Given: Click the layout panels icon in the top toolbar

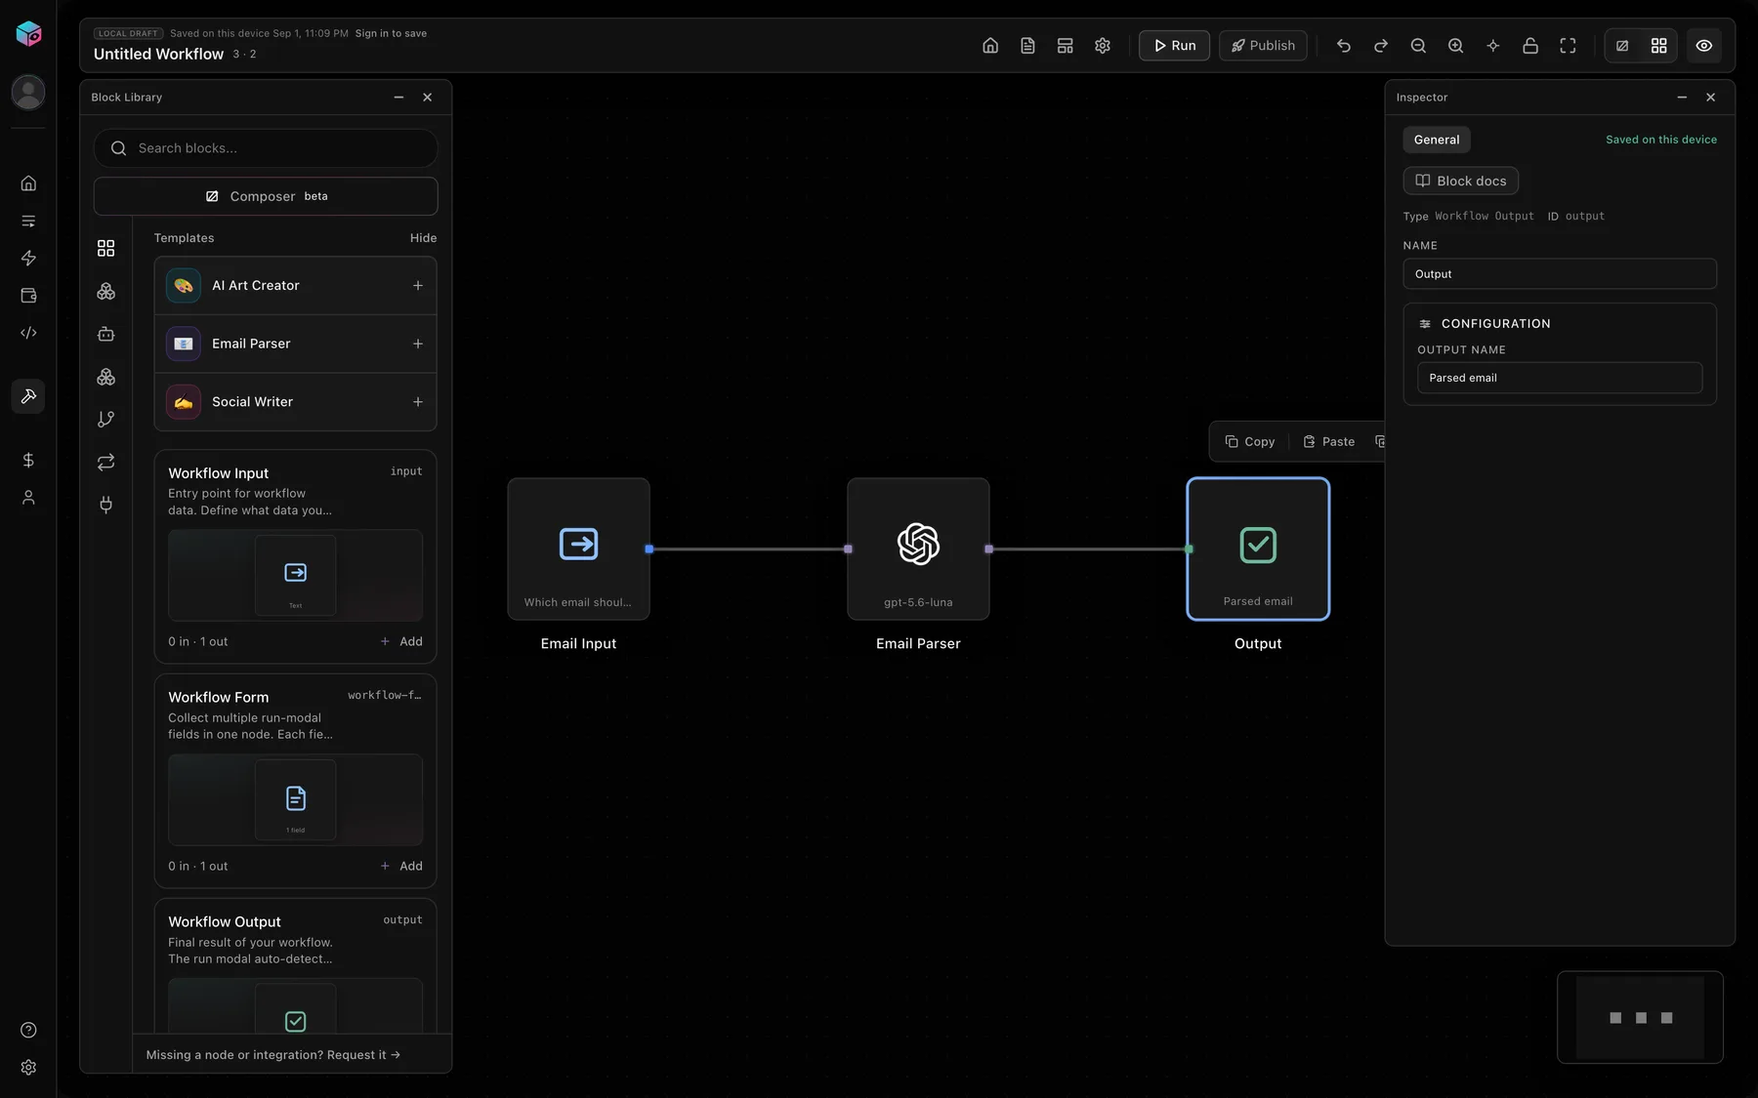Looking at the screenshot, I should pyautogui.click(x=1065, y=46).
